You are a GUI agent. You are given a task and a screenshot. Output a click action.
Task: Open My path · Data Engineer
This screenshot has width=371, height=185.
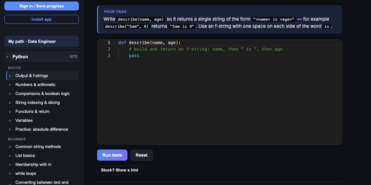[41, 41]
